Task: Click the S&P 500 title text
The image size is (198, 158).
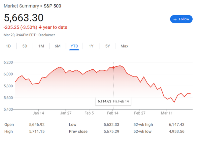Action: pyautogui.click(x=52, y=6)
